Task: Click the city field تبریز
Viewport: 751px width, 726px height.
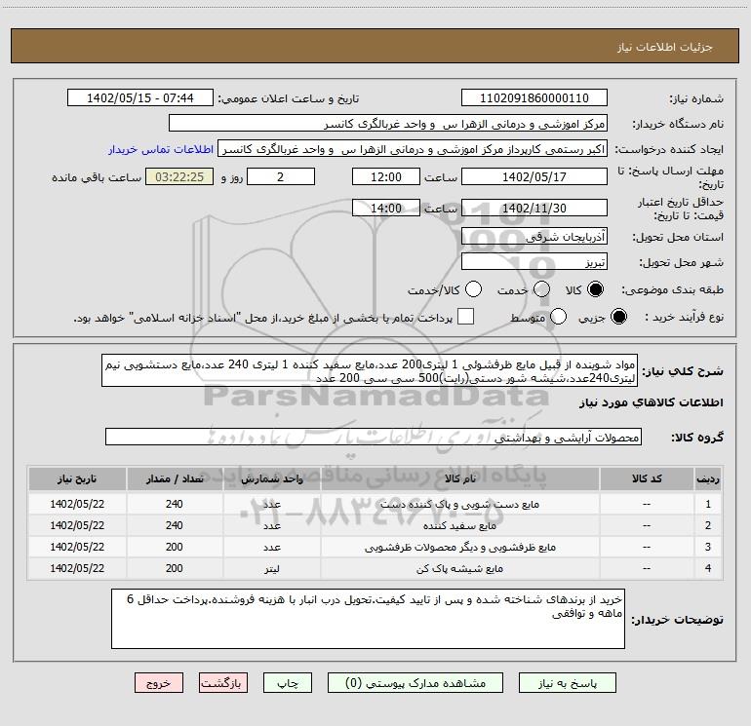Action: click(x=534, y=262)
